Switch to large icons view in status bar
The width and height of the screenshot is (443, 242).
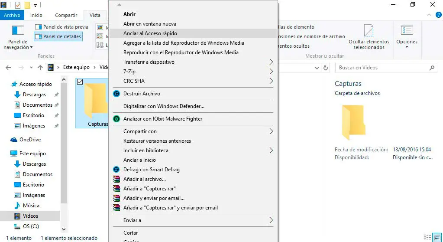[437, 238]
